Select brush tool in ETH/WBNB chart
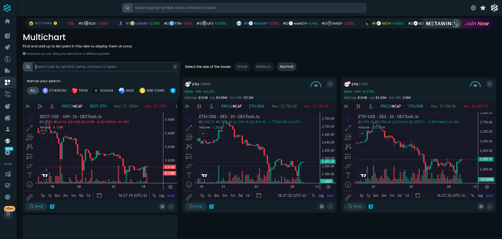 coord(189,166)
